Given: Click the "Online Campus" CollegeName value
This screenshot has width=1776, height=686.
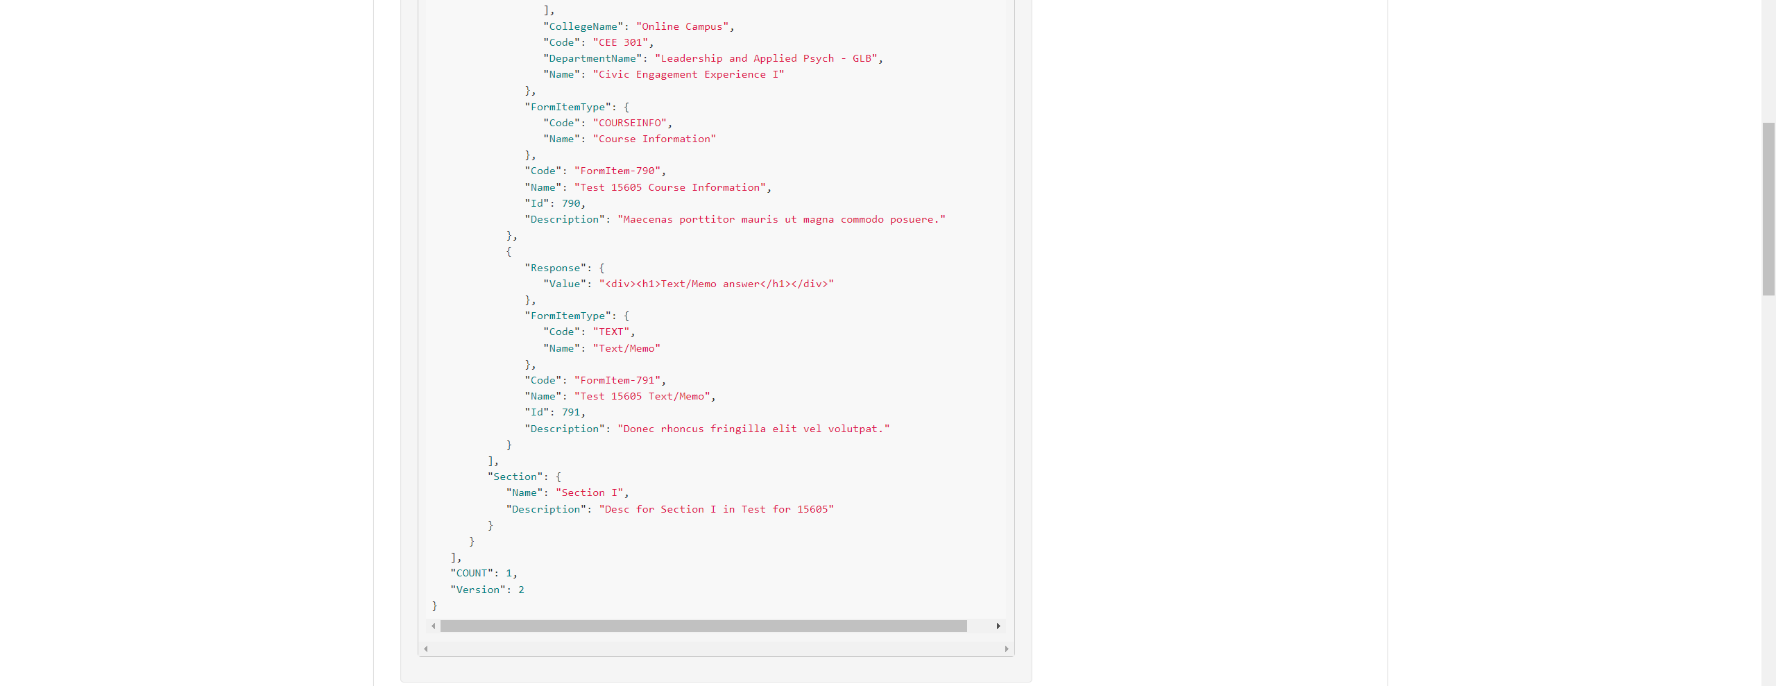Looking at the screenshot, I should (x=682, y=26).
